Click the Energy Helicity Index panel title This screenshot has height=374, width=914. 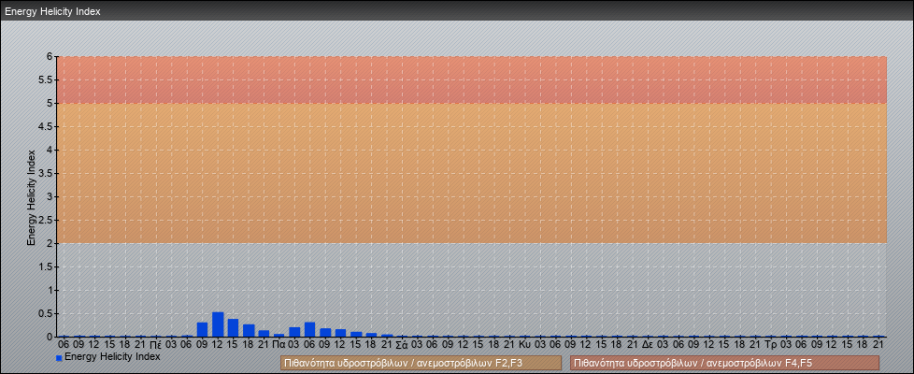[53, 11]
